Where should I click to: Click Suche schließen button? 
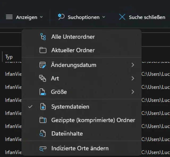point(142,17)
